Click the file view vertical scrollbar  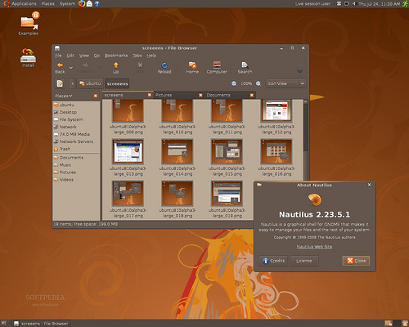(306, 128)
